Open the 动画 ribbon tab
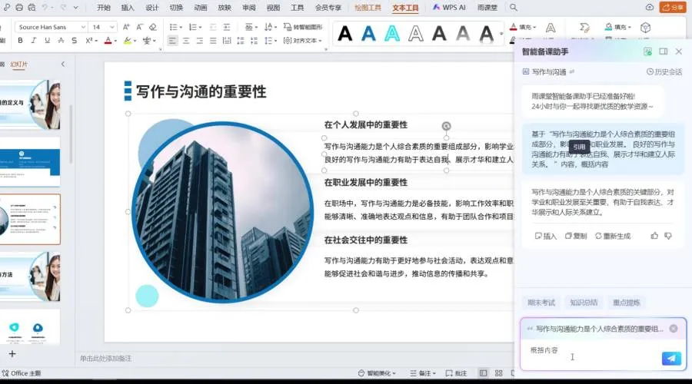This screenshot has height=384, width=692. 201,8
